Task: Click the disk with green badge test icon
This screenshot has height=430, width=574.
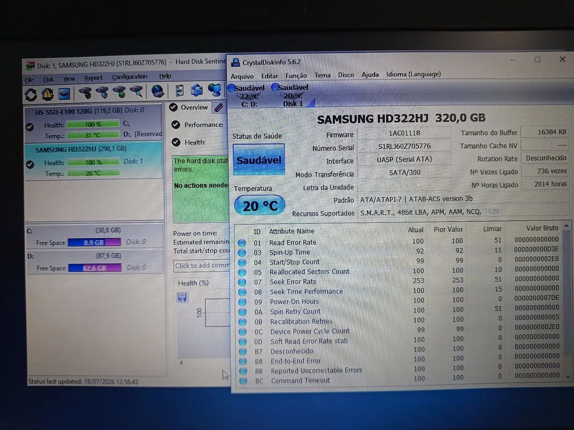Action: point(119,92)
